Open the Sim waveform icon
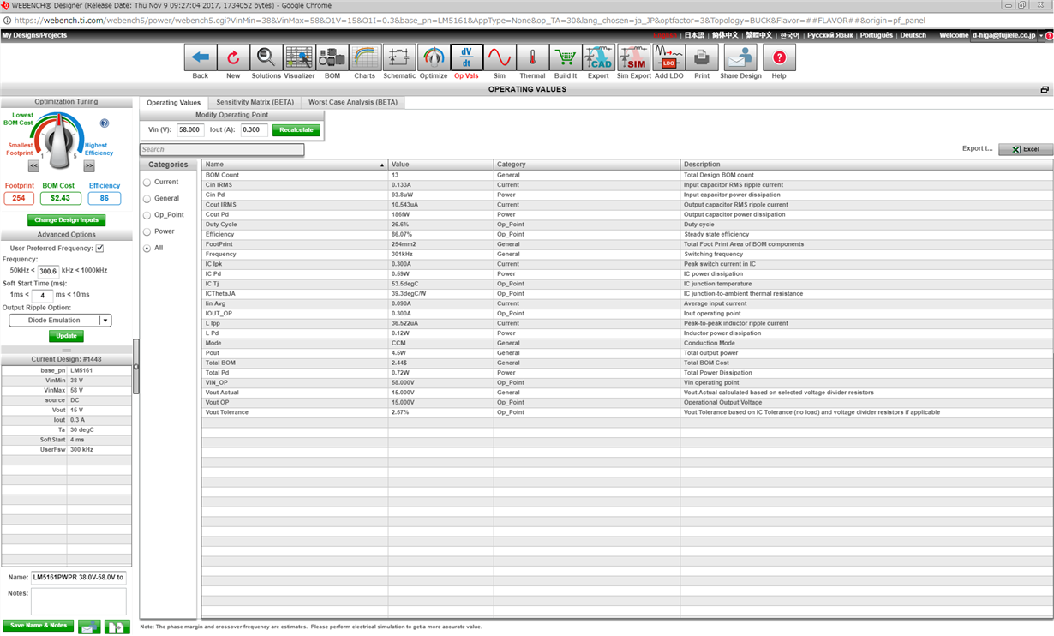 (x=500, y=58)
